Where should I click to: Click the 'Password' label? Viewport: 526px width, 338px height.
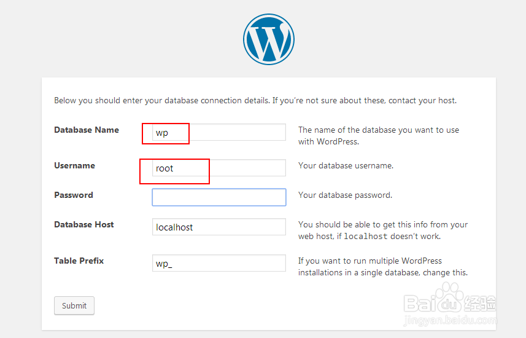pyautogui.click(x=74, y=195)
